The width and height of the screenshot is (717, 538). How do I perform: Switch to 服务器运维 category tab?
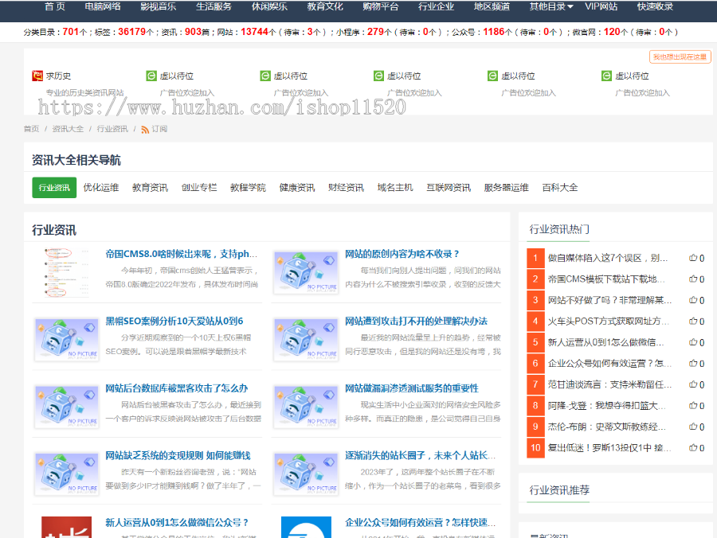(x=506, y=188)
